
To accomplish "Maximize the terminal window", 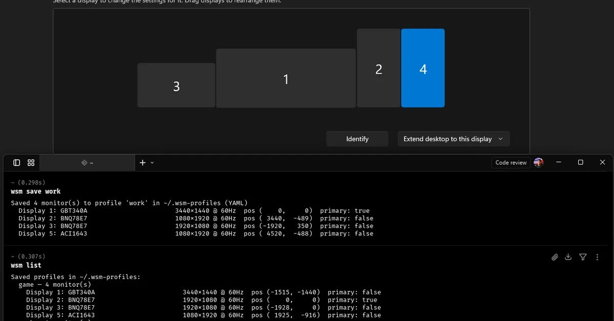I will [x=580, y=162].
